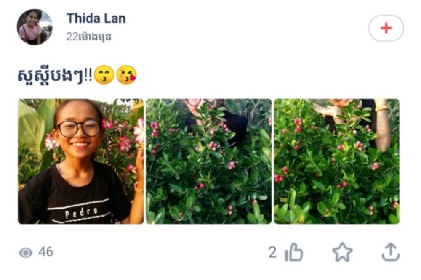The width and height of the screenshot is (421, 280).
Task: Click the 46 views count
Action: [45, 252]
